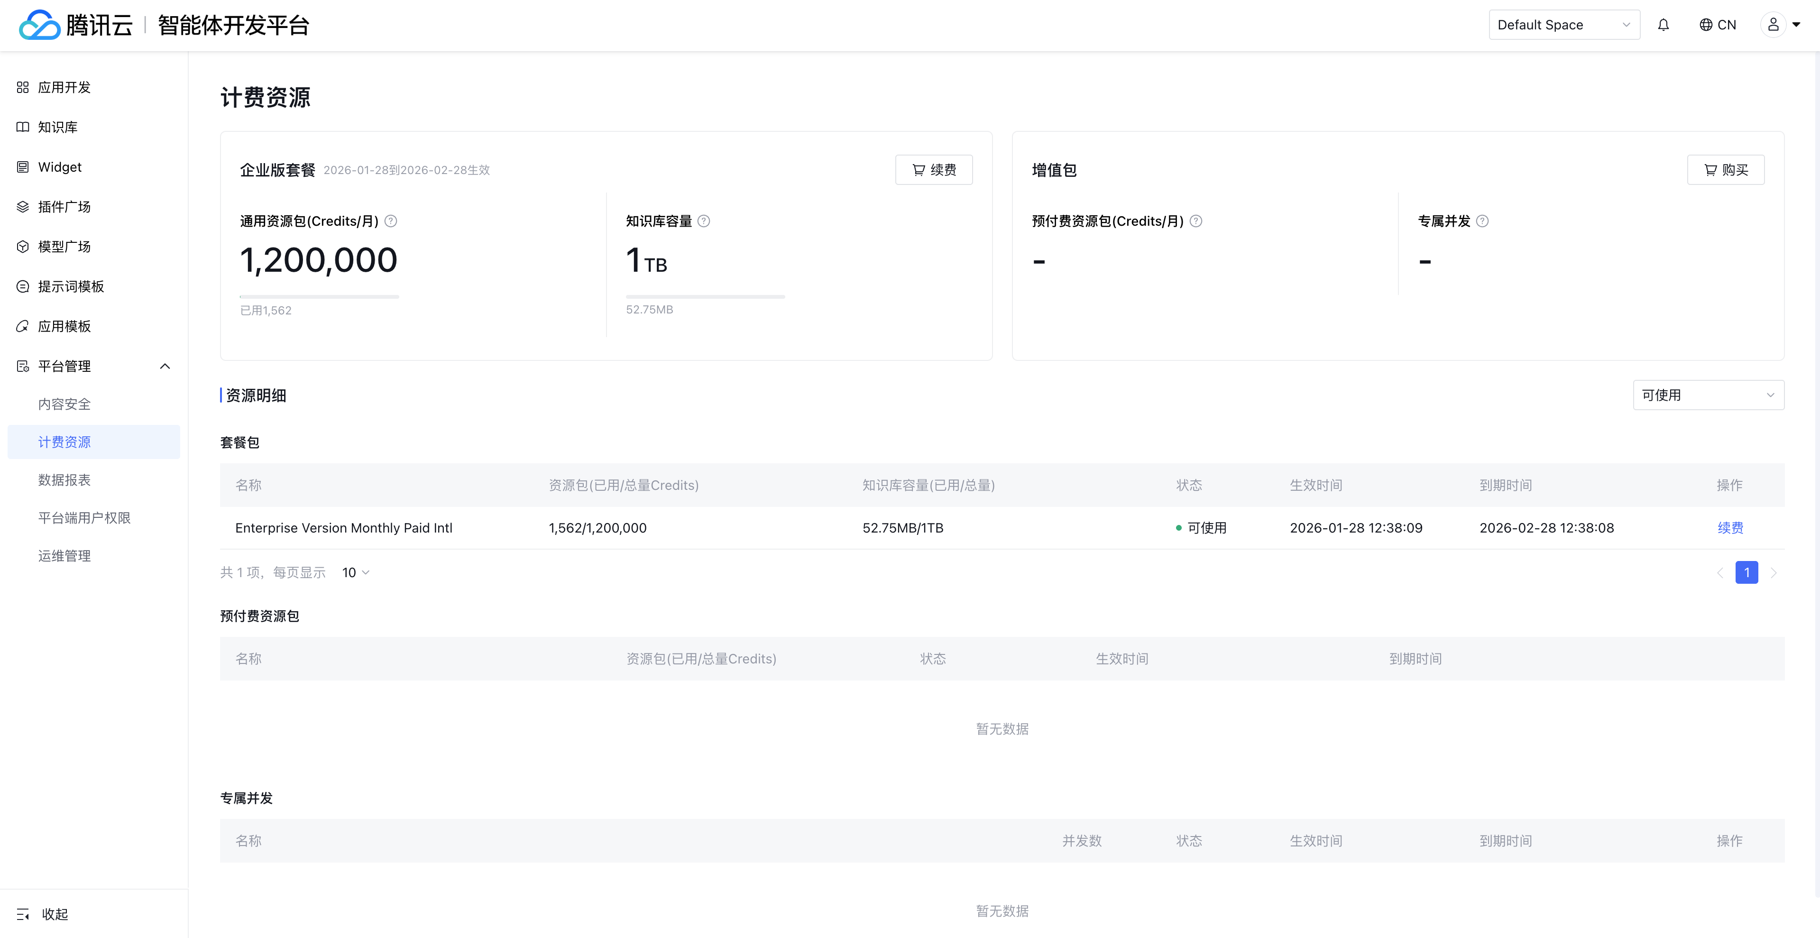Screen dimensions: 1820x938
Task: Open the page size 10 dropdown
Action: (355, 572)
